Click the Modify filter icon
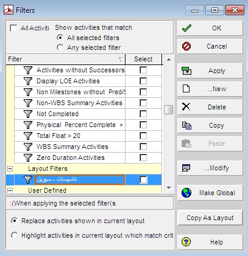 (186, 168)
